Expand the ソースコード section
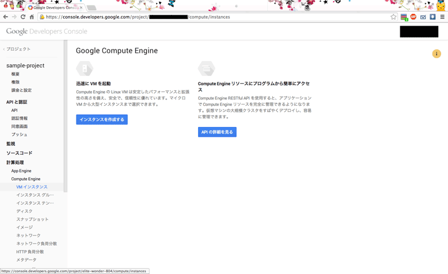Viewport: 448px width, 274px height. 19,153
